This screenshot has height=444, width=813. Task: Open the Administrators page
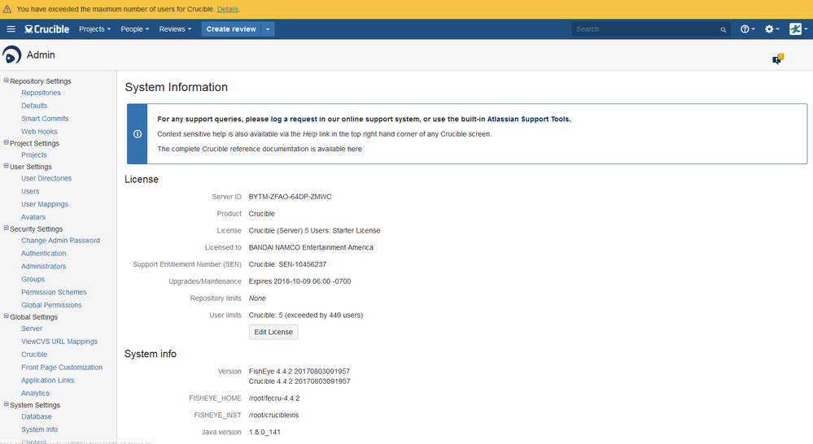(x=44, y=266)
